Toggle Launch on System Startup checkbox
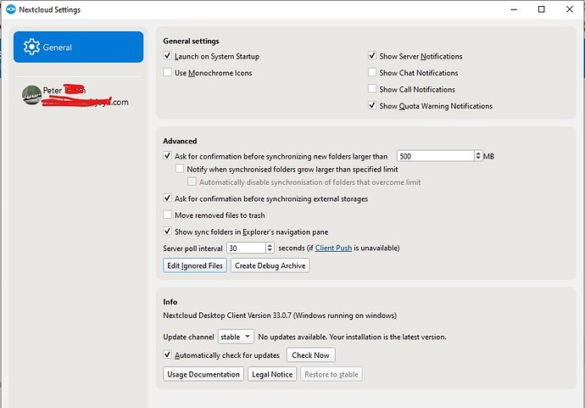Image resolution: width=585 pixels, height=408 pixels. [x=168, y=56]
